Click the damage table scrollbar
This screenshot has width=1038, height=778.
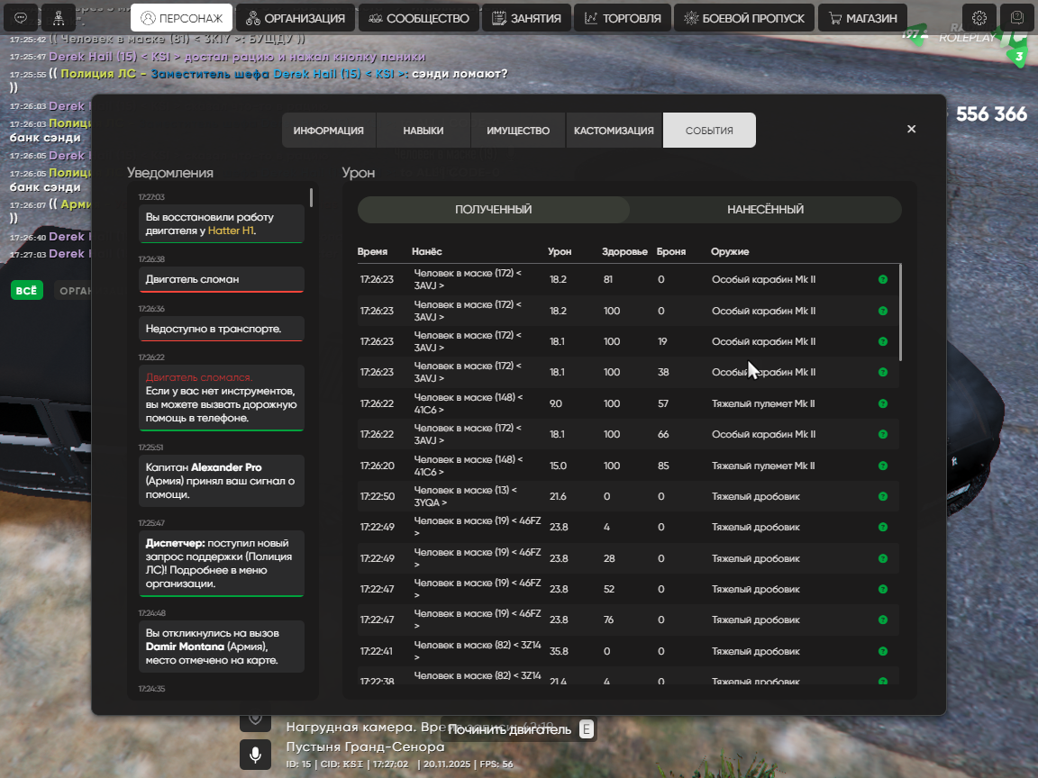900,311
